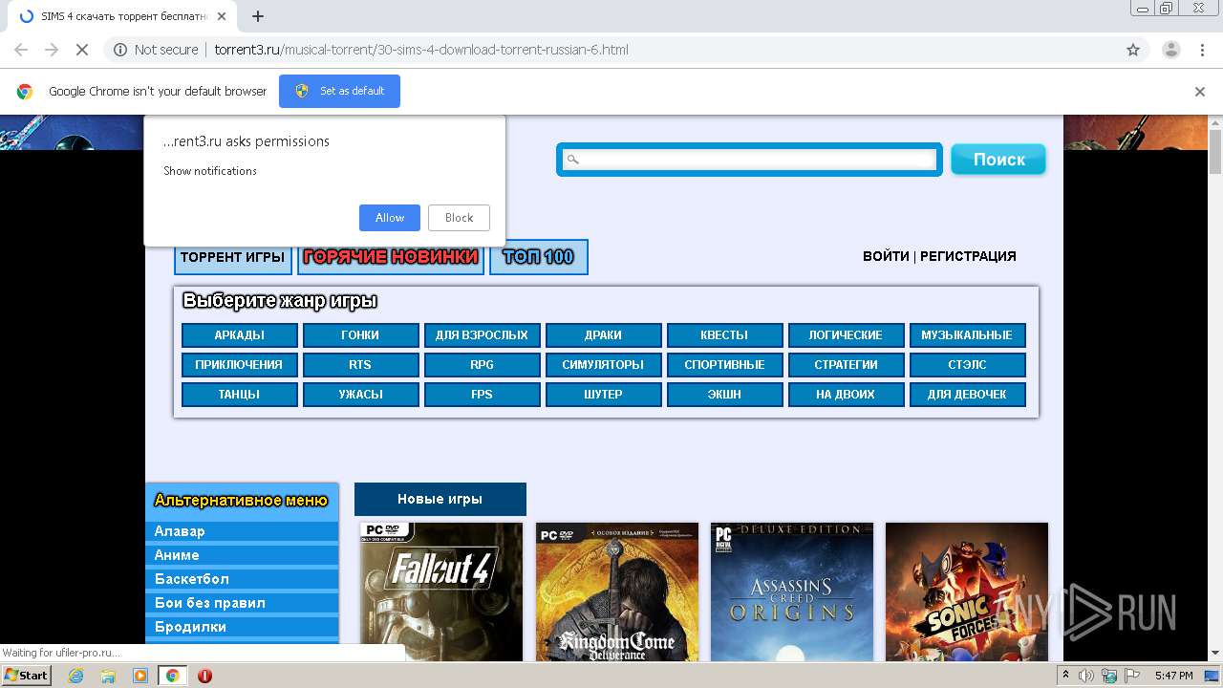The width and height of the screenshot is (1223, 688).
Task: Click the page vertical scrollbar thumb
Action: [x=1215, y=153]
